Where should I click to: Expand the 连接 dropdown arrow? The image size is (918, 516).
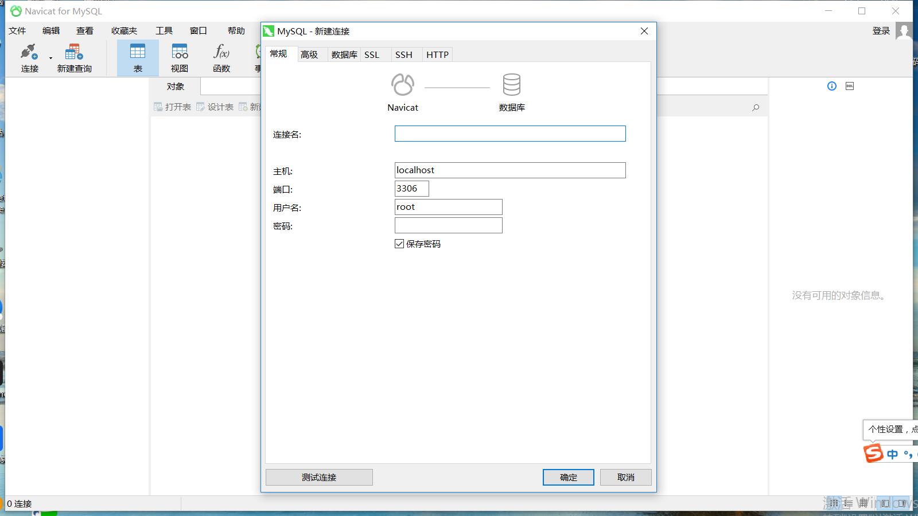pyautogui.click(x=50, y=58)
